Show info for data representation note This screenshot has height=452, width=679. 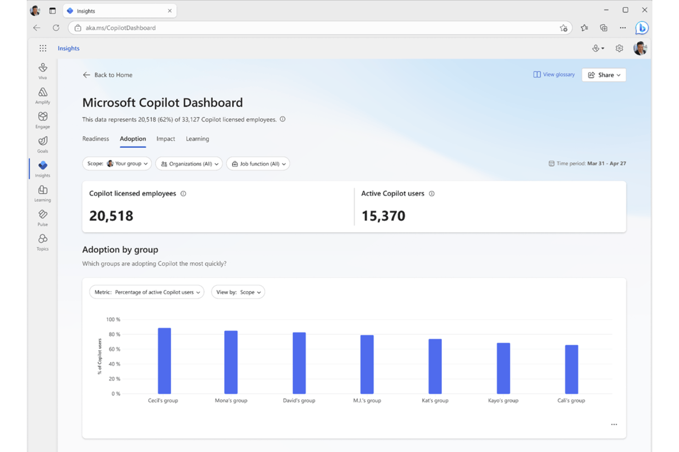tap(283, 119)
